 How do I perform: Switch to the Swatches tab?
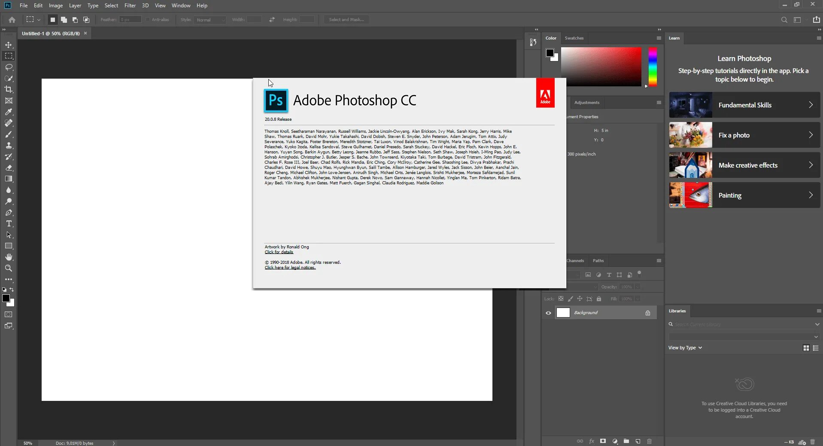(574, 38)
